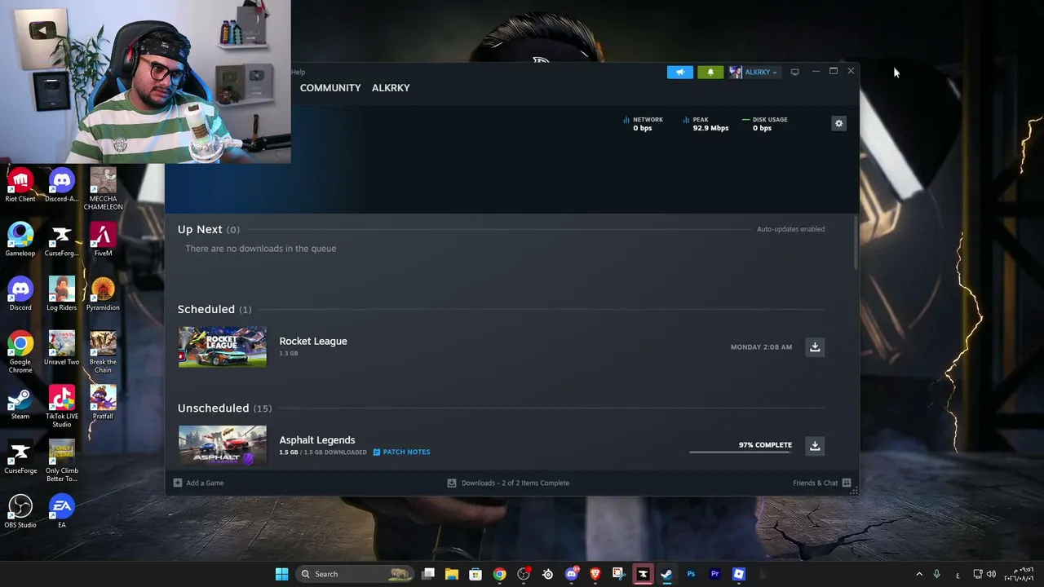Screen dimensions: 1044x587
Task: Click the Auto-updates enabled text
Action: [x=790, y=229]
